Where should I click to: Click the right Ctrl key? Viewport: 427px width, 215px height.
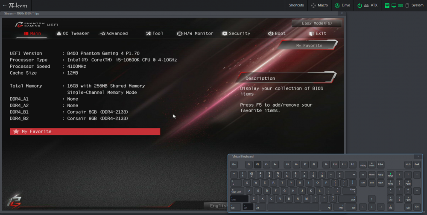tap(351, 207)
